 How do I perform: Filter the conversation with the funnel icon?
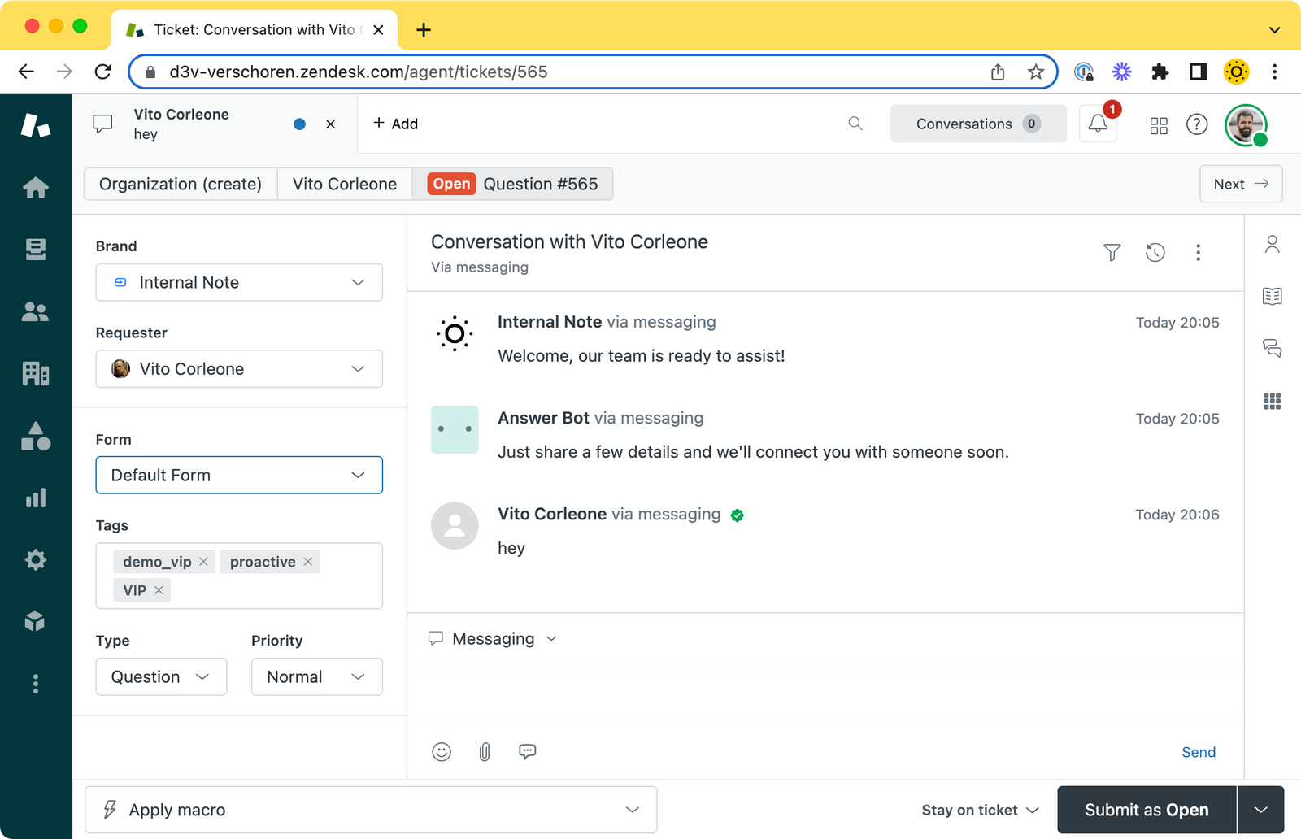coord(1112,253)
